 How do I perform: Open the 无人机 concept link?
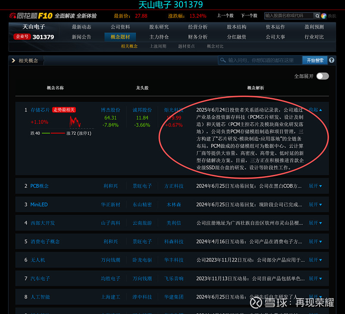pos(38,260)
